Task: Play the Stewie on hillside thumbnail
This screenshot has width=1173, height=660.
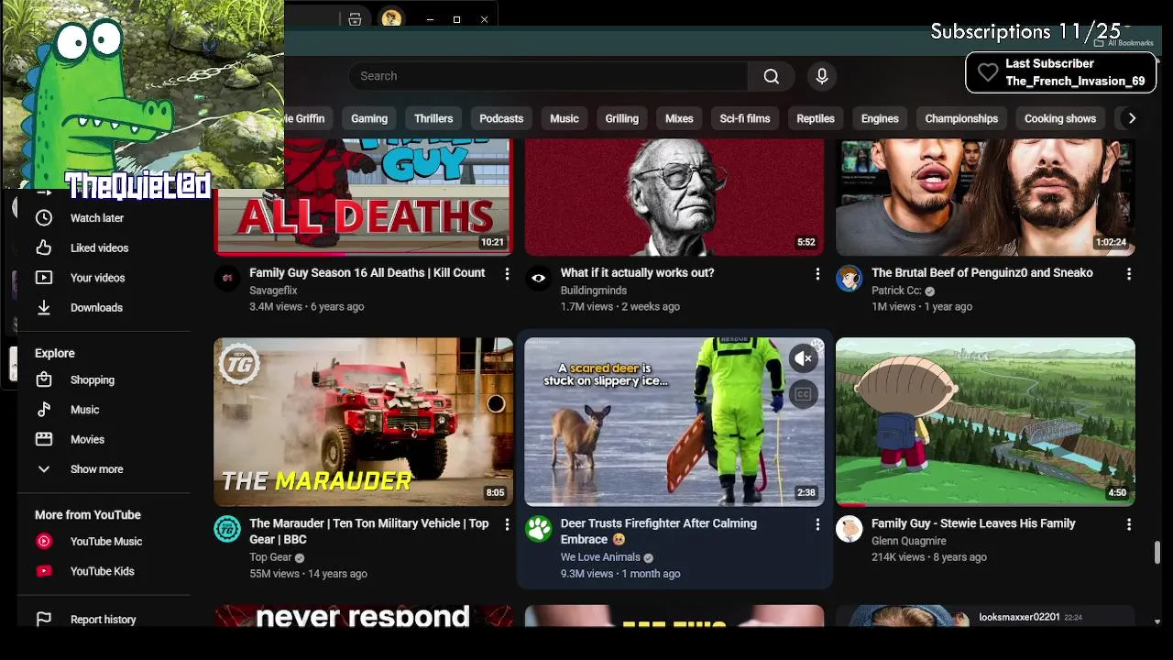Action: click(985, 422)
